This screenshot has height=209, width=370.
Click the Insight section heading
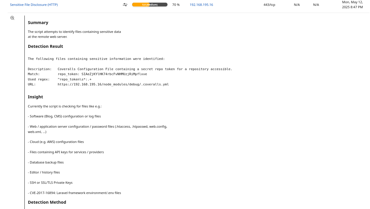[x=35, y=97]
